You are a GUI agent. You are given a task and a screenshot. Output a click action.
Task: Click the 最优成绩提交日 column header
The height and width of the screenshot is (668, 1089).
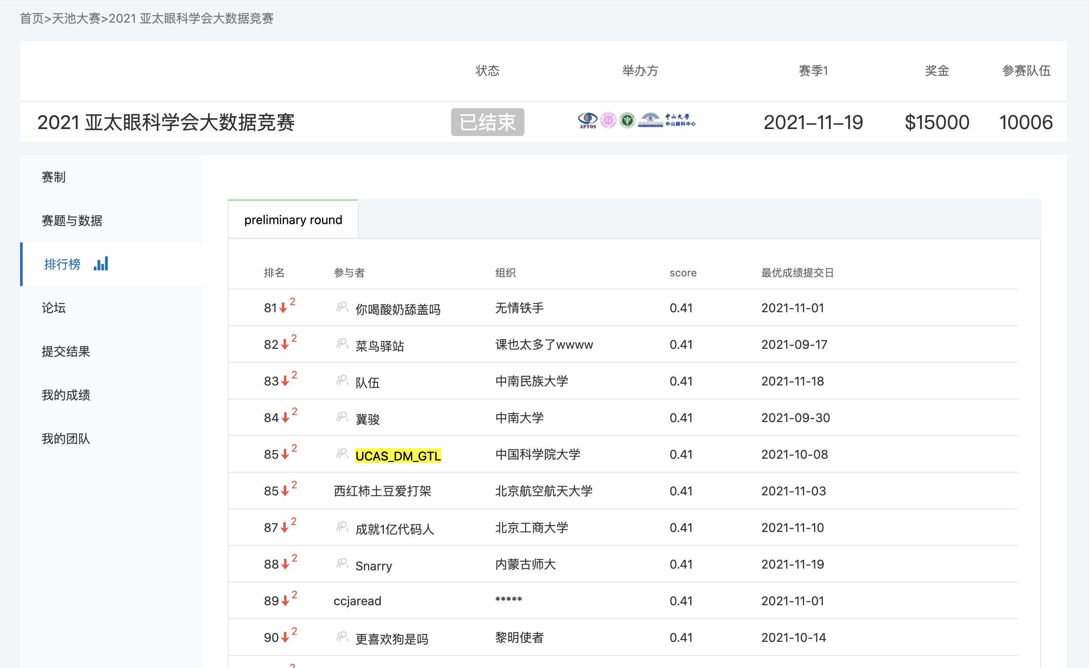(x=797, y=273)
